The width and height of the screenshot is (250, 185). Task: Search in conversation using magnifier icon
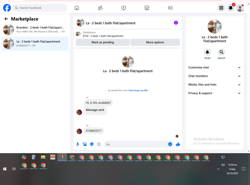[221, 52]
